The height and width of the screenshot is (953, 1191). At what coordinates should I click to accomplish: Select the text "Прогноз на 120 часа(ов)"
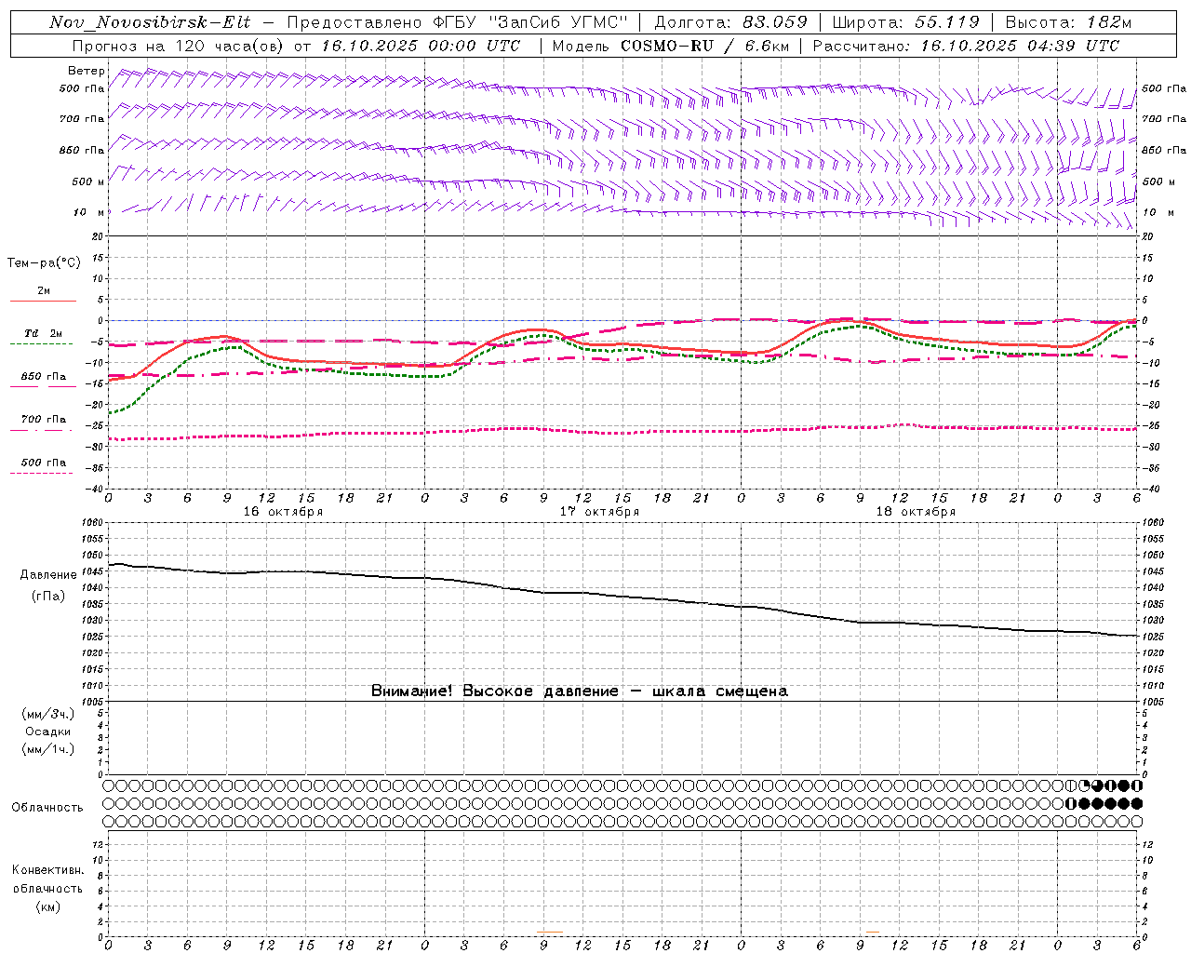tap(179, 46)
